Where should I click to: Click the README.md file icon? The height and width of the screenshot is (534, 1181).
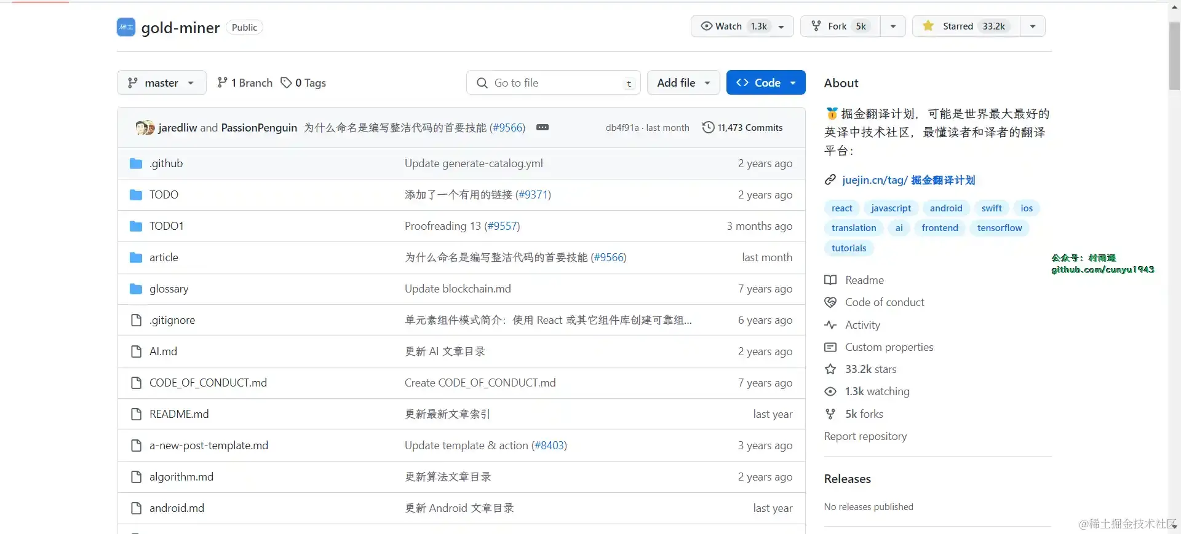coord(136,414)
